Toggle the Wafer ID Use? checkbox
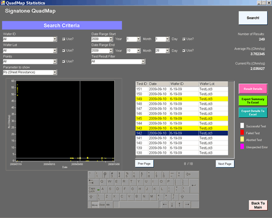The image size is (272, 218). 64,39
